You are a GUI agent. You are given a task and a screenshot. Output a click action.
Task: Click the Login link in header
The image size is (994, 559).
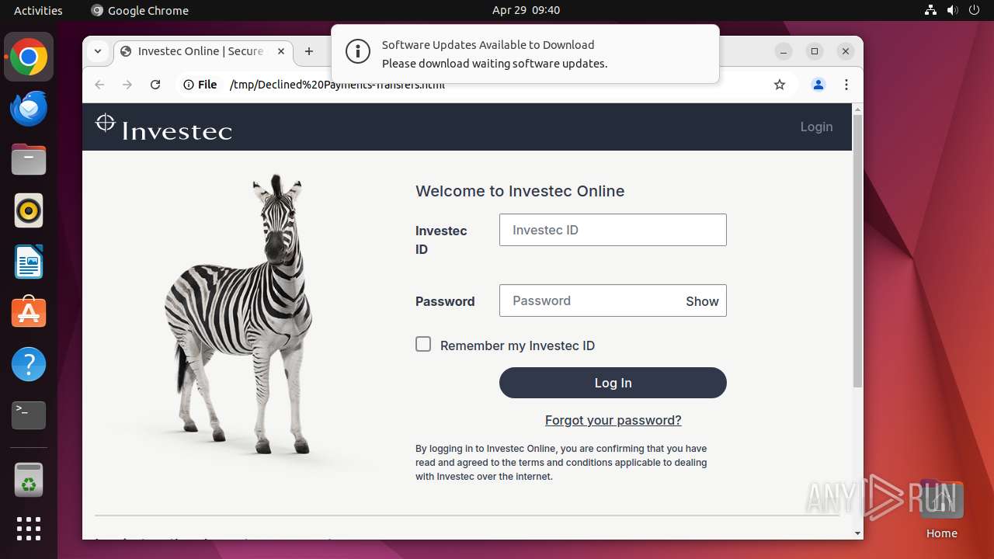point(816,127)
